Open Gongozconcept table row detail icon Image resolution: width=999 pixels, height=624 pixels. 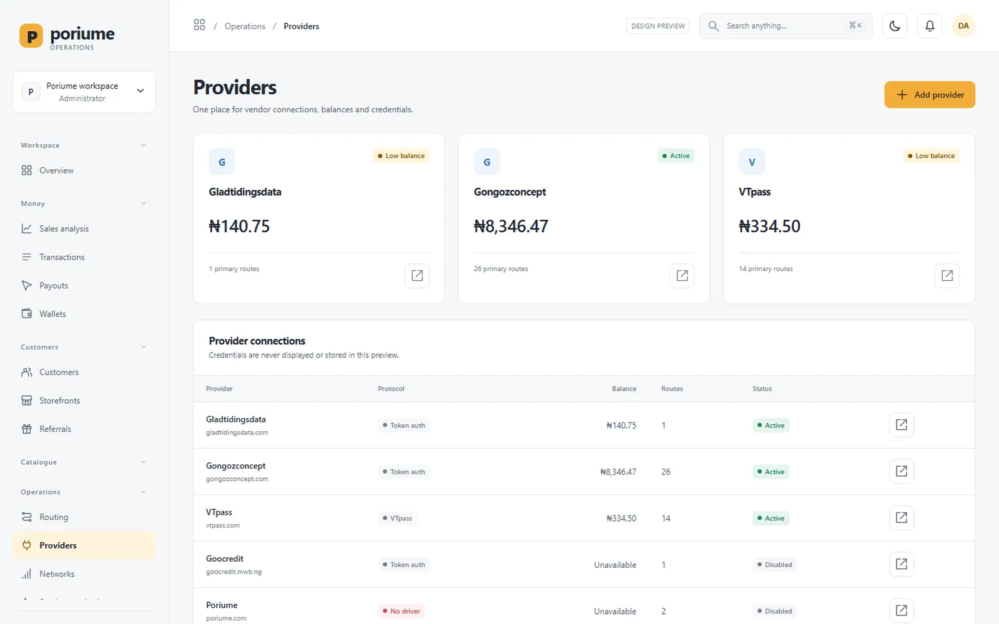902,471
